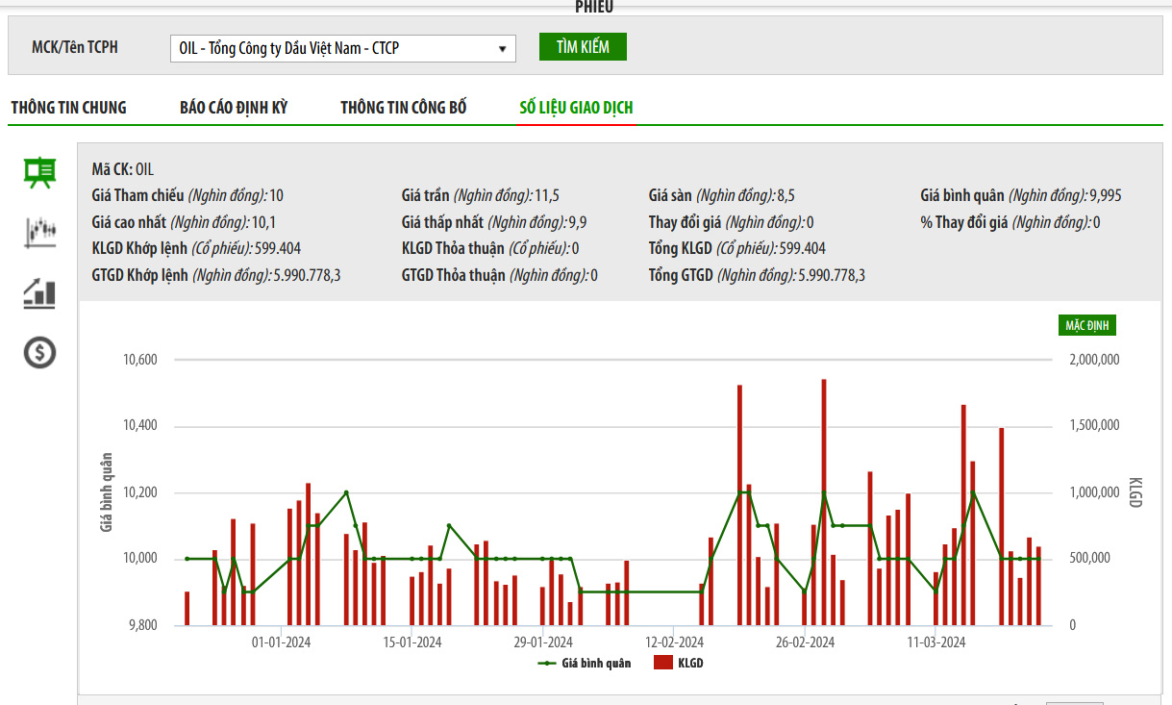Click the tallest red volume bar
Viewport: 1172px width, 705px height.
click(824, 500)
